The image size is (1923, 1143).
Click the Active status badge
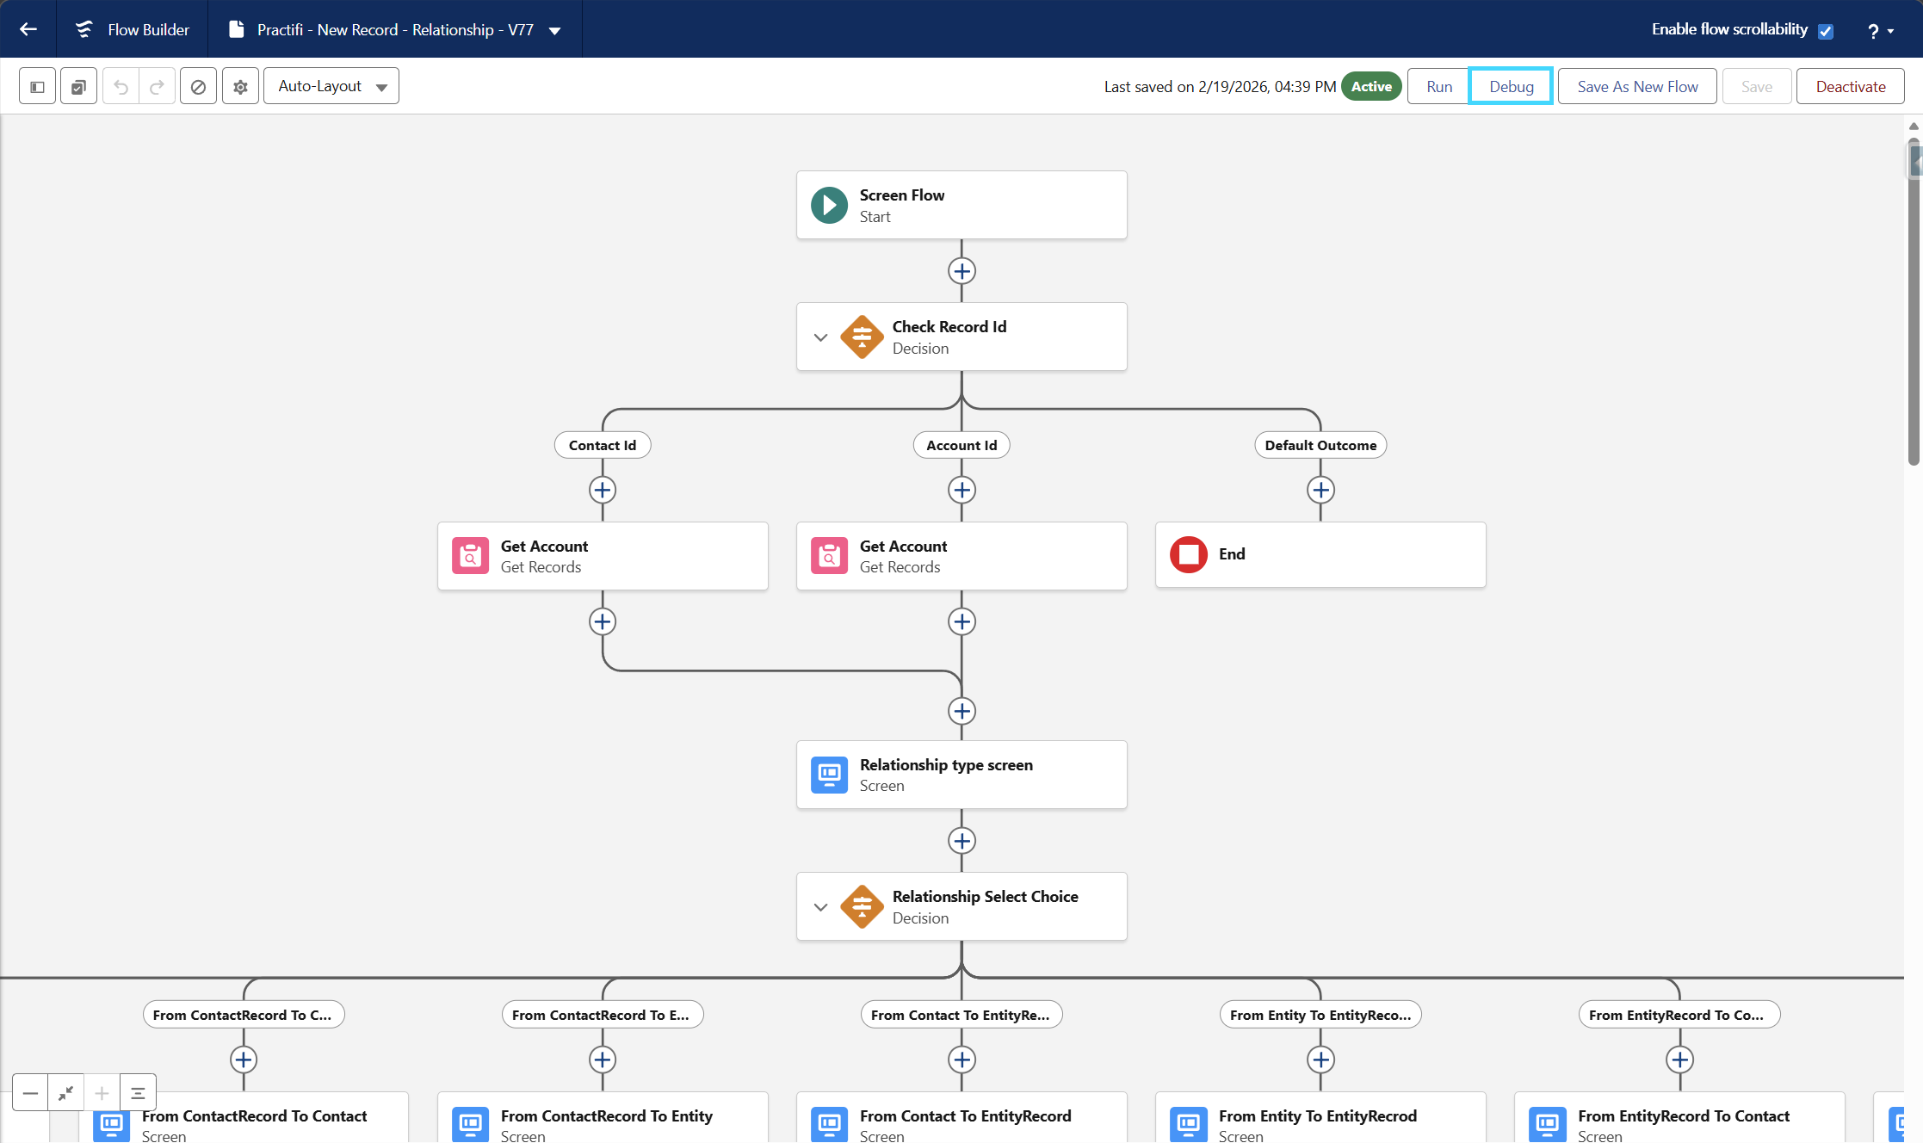[x=1371, y=86]
